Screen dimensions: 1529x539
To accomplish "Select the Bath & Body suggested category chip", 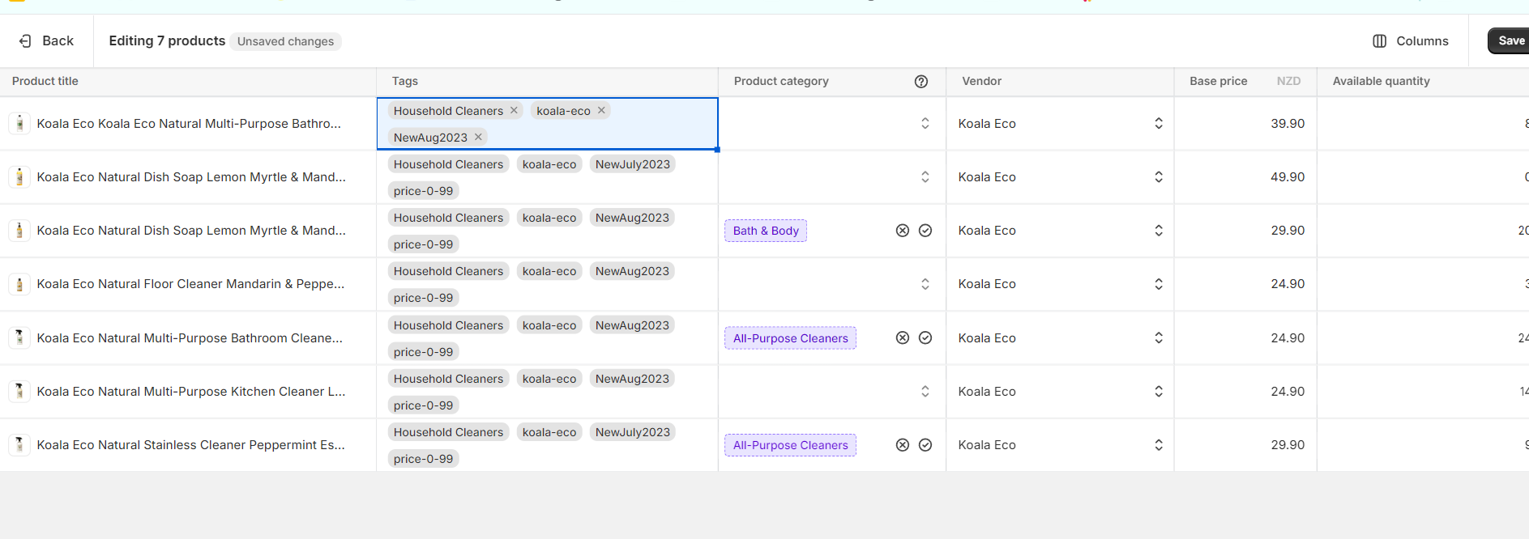I will [766, 231].
